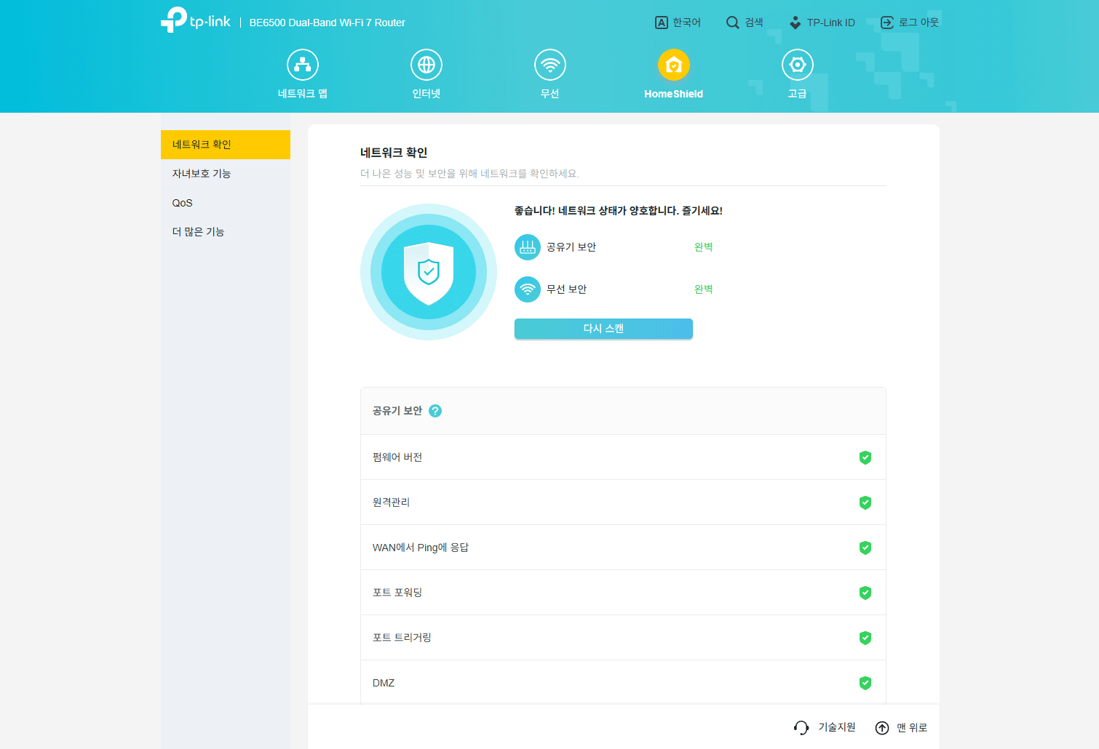Image resolution: width=1099 pixels, height=749 pixels.
Task: Expand 더 많은 기능 in the sidebar
Action: pos(198,232)
